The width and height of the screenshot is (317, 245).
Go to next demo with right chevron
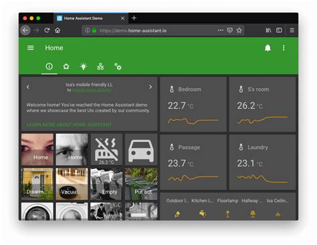pos(150,87)
